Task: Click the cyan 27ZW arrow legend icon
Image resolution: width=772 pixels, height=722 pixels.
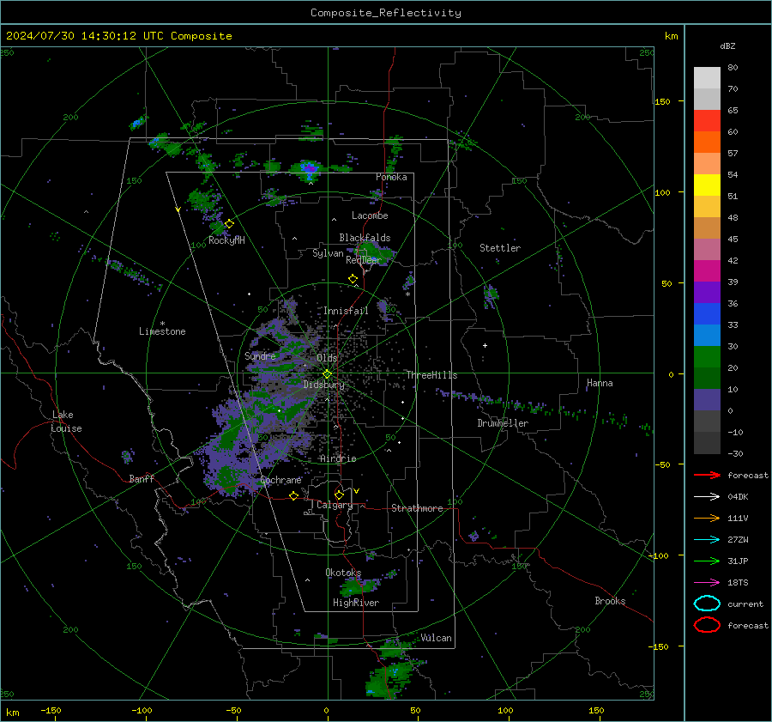Action: (707, 540)
